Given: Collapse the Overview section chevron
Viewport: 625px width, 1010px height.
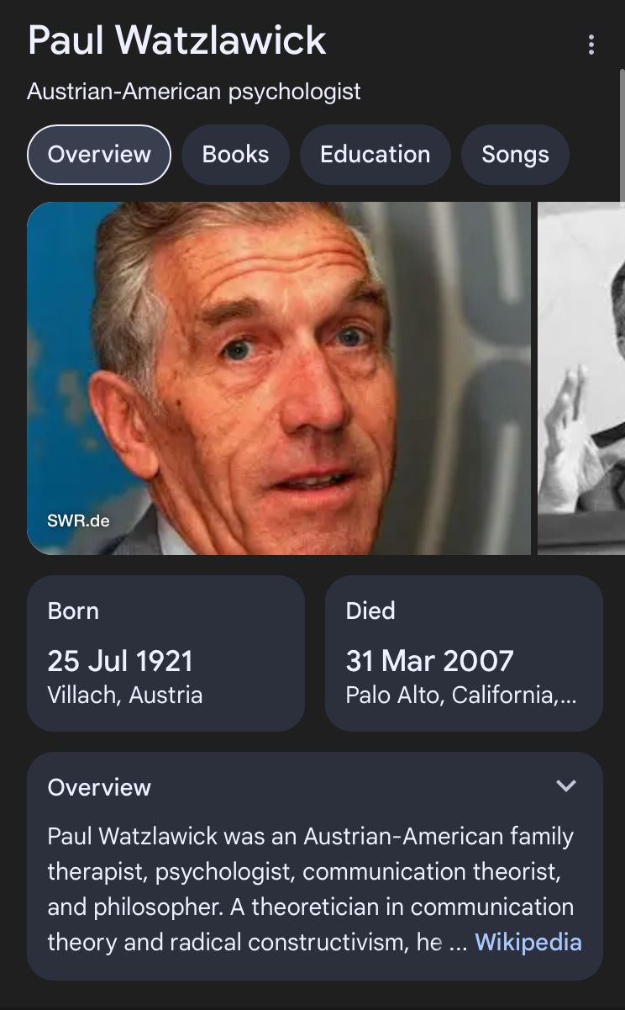Looking at the screenshot, I should coord(566,785).
